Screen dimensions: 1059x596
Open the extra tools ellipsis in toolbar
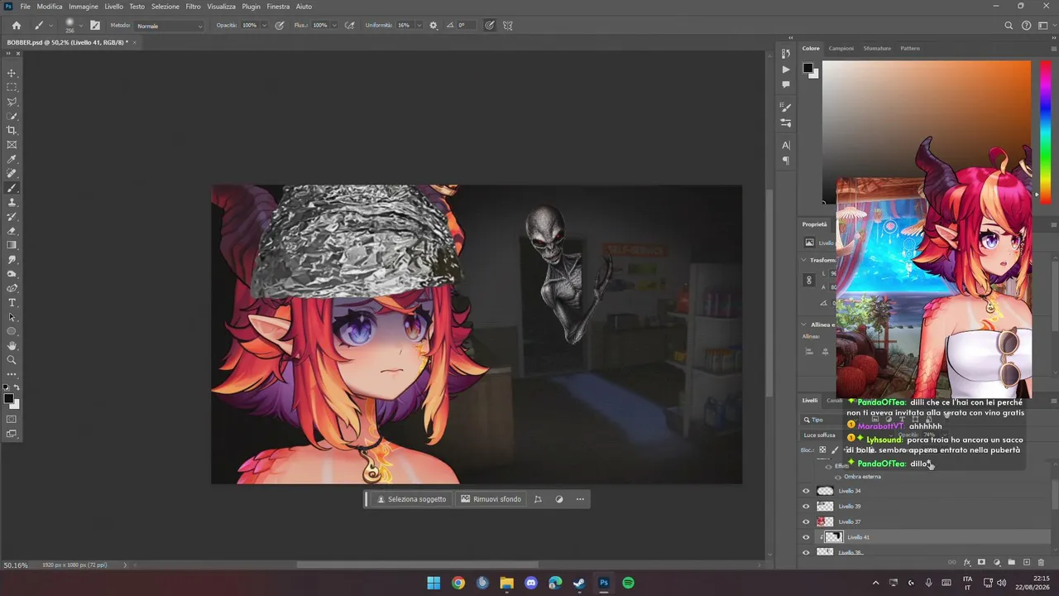(12, 375)
